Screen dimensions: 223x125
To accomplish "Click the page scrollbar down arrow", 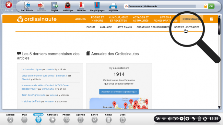I will pyautogui.click(x=219, y=107).
